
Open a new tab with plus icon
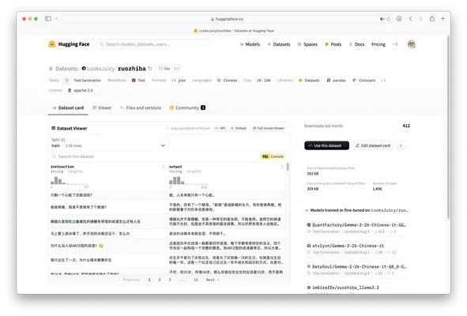[443, 18]
